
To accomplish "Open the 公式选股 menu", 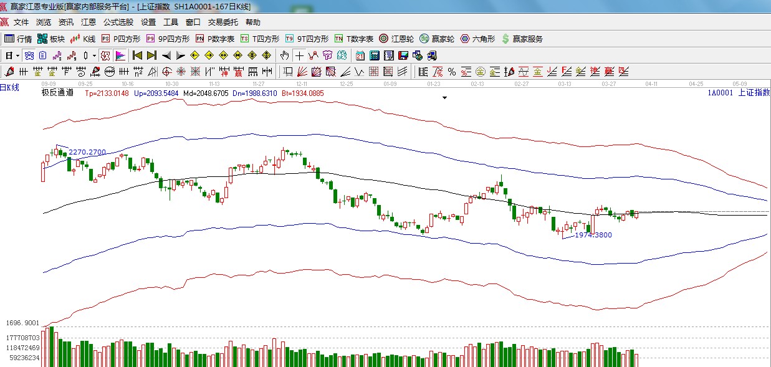I will tap(118, 22).
